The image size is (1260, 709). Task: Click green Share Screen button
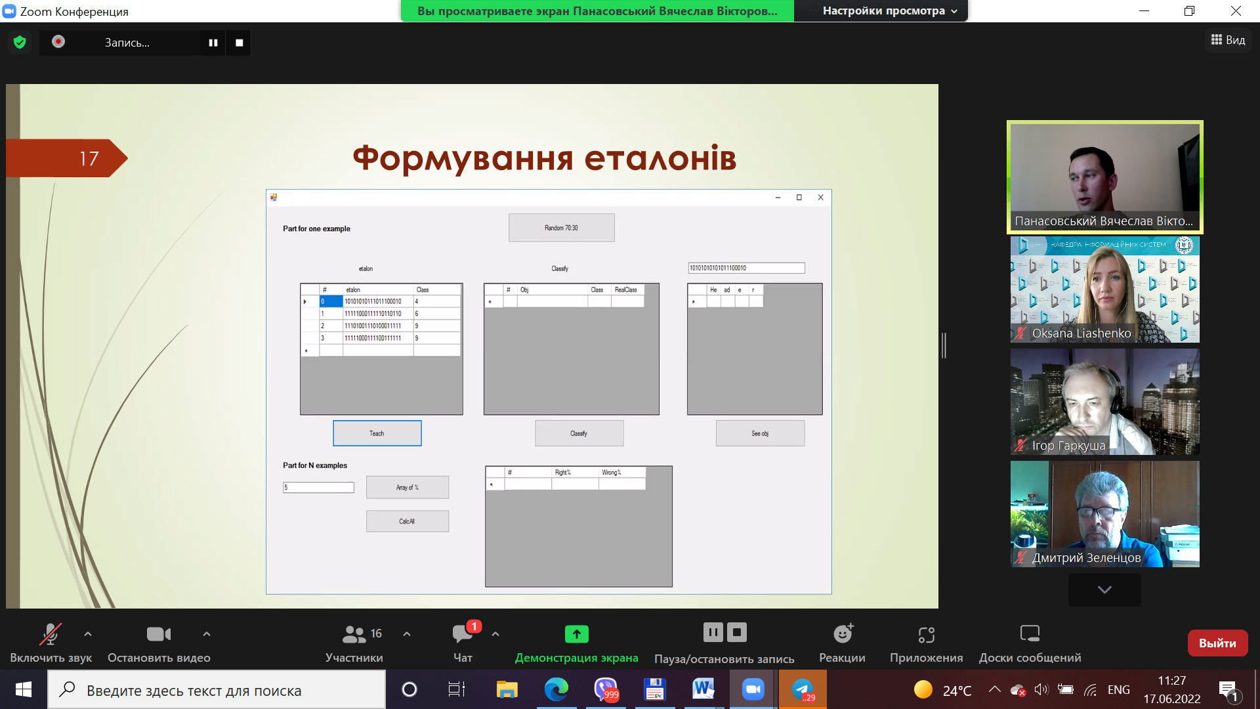(x=576, y=642)
